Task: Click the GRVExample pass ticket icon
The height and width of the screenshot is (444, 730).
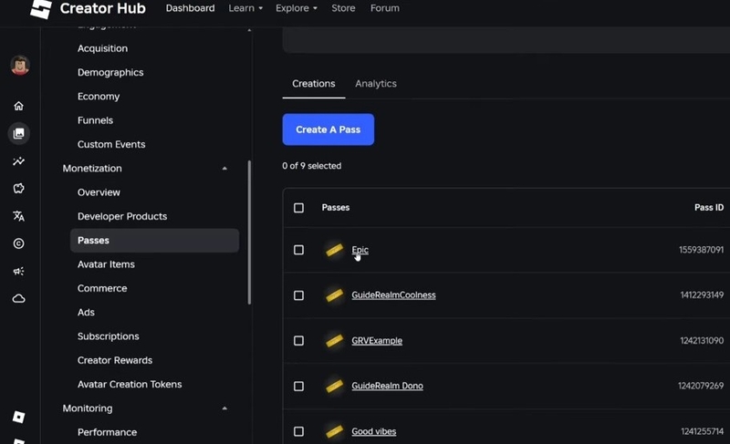Action: click(x=334, y=341)
